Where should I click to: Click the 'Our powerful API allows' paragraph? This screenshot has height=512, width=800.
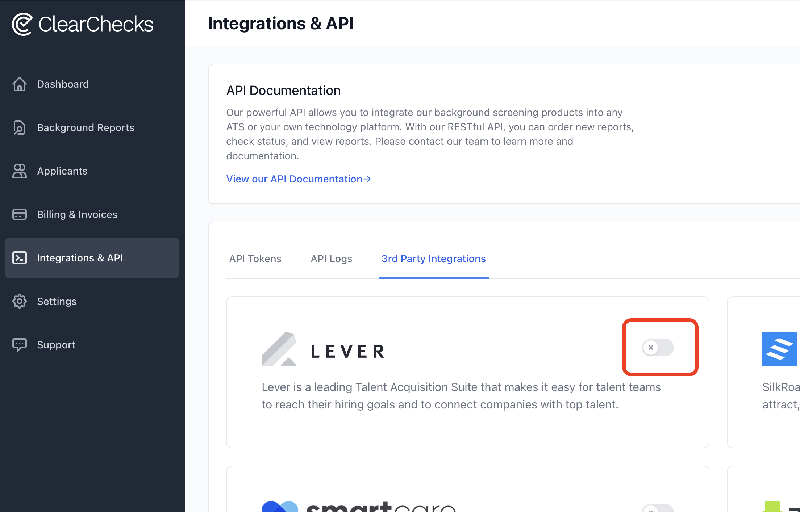(x=430, y=134)
